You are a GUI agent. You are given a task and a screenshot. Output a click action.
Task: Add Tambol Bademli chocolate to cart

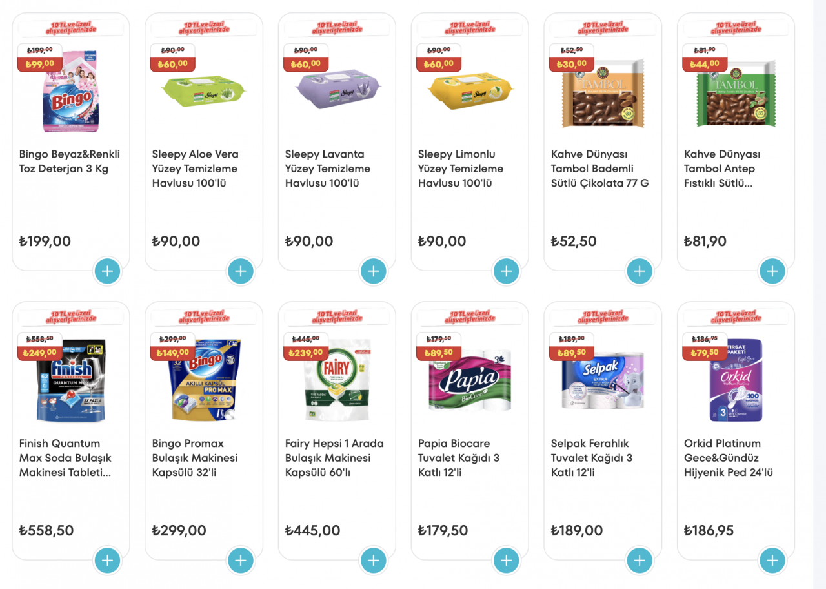tap(640, 271)
